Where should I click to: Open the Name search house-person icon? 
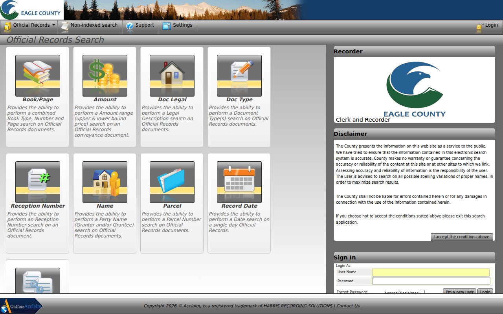105,182
